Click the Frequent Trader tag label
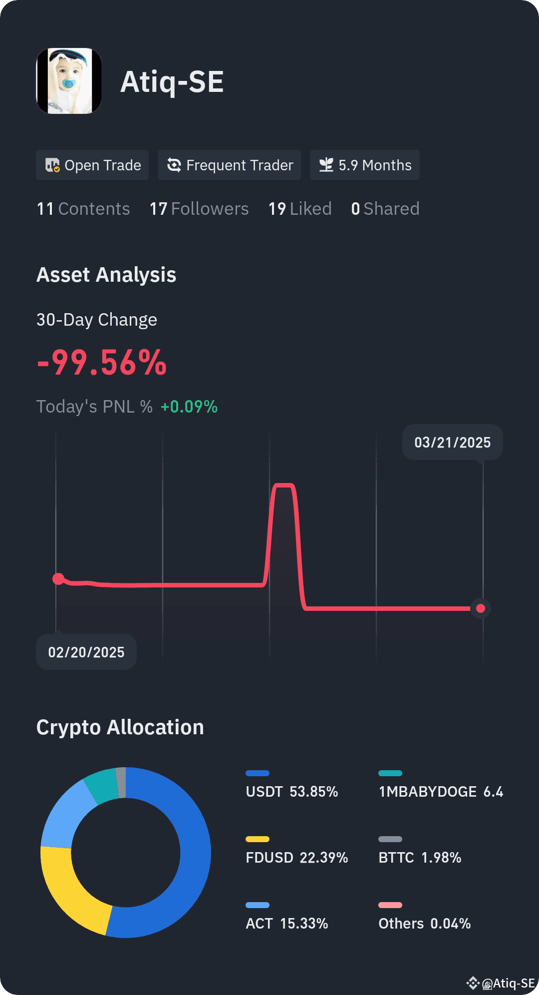 tap(240, 165)
